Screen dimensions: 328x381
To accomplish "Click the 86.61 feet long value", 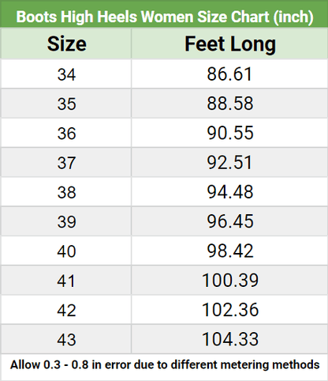I will (230, 74).
